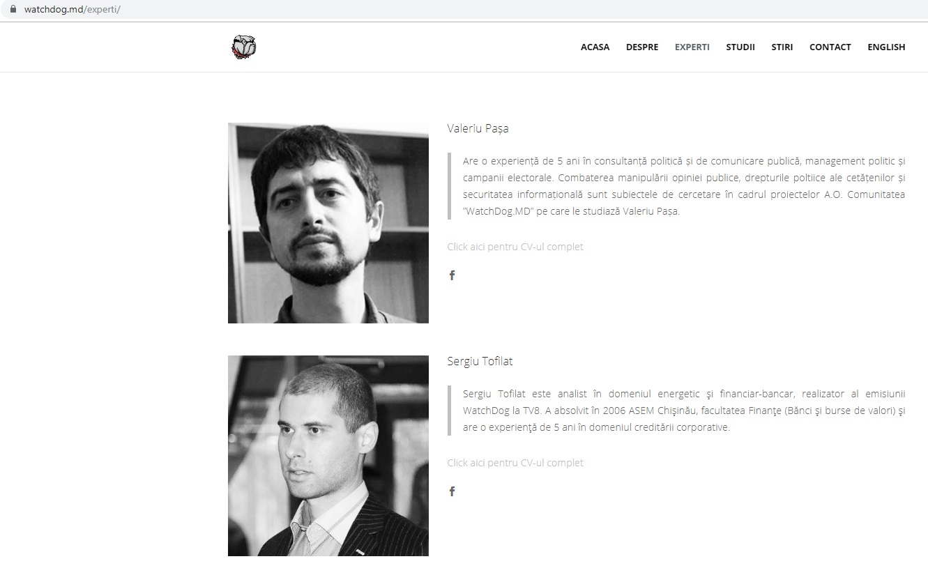Click the Sergiu Tofilat name heading
Viewport: 928px width, 582px height.
(x=480, y=361)
